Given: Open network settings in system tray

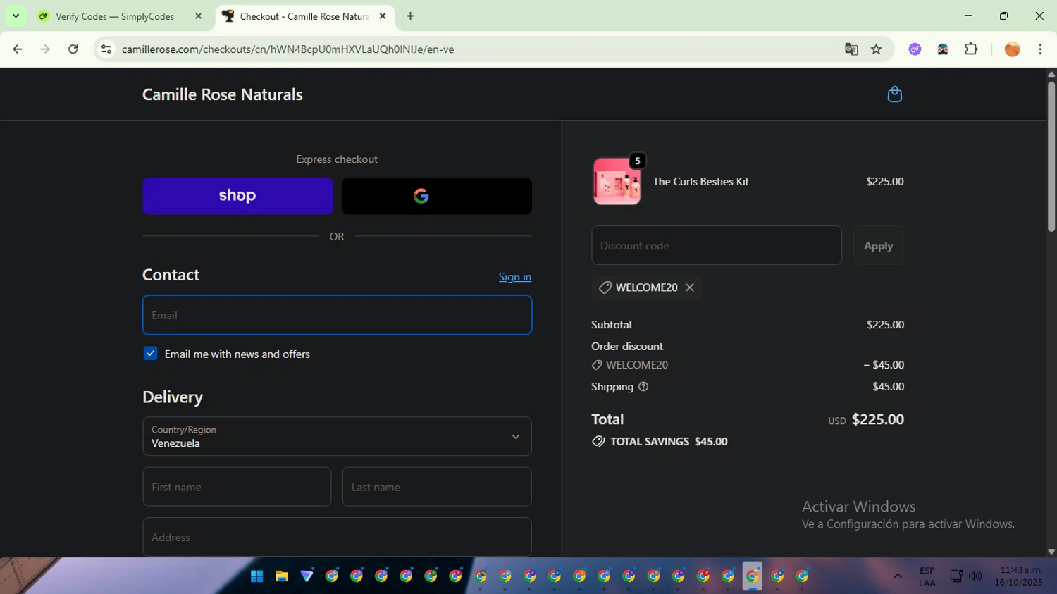Looking at the screenshot, I should coord(956,576).
